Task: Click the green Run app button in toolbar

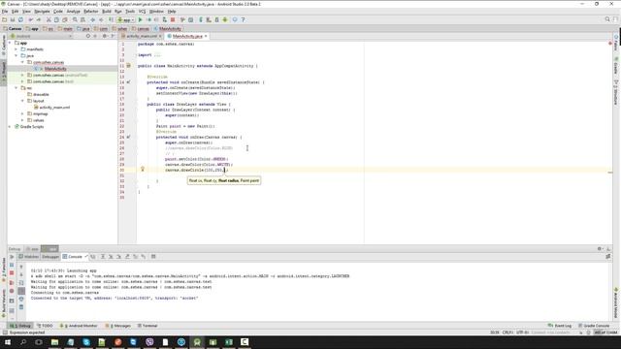Action: tap(140, 19)
